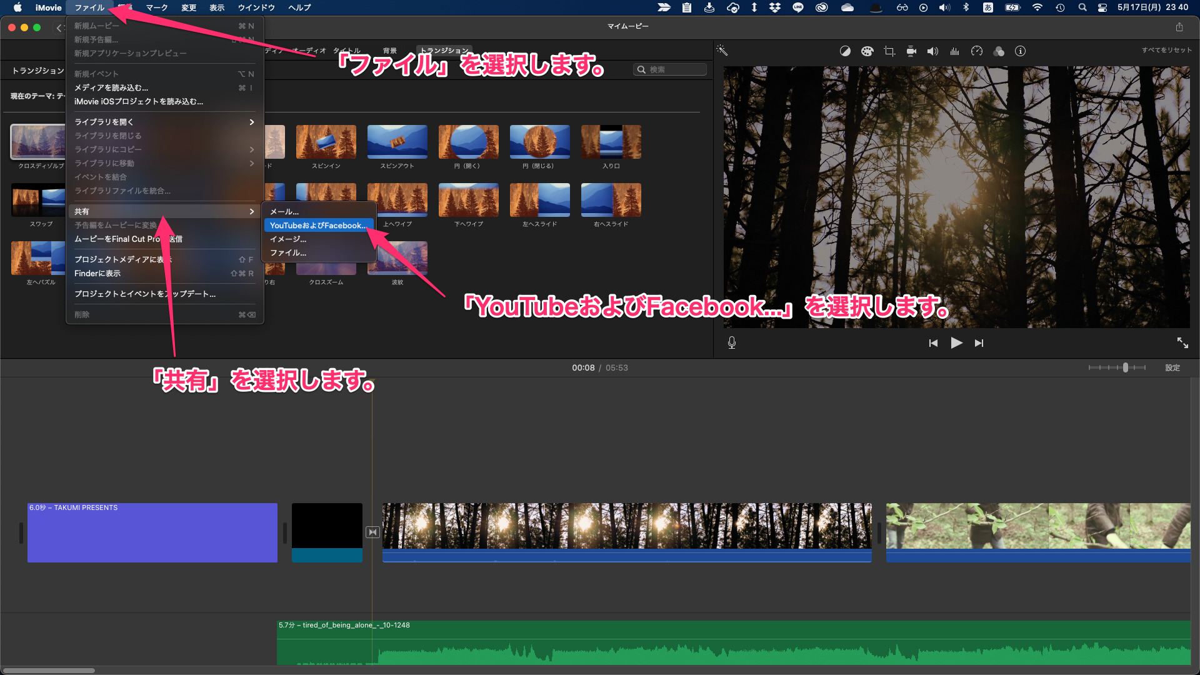
Task: Select the cropping tool icon
Action: [889, 51]
